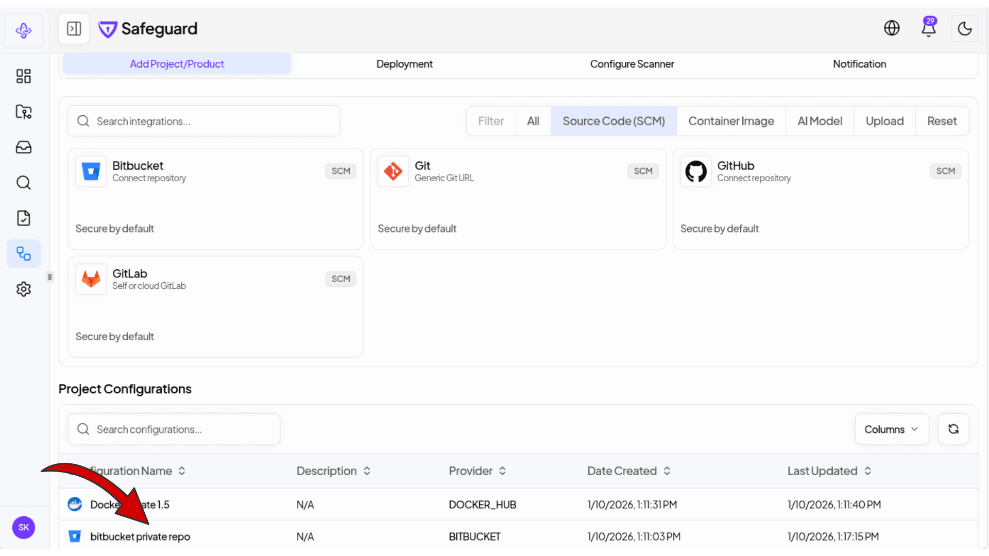989x556 pixels.
Task: Open the dashboard grid icon in sidebar
Action: click(x=24, y=76)
